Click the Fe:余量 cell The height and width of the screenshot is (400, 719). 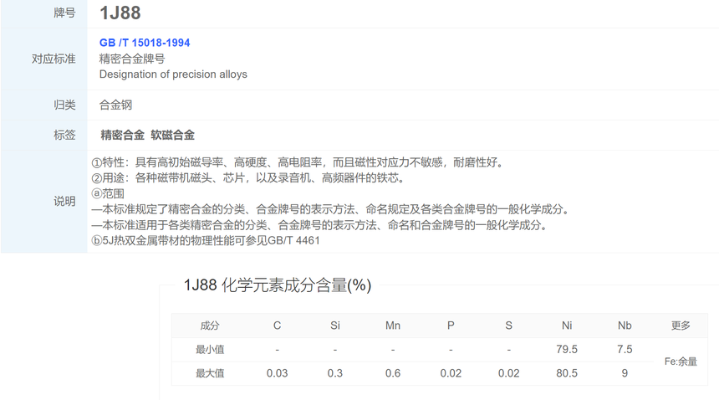pos(681,362)
